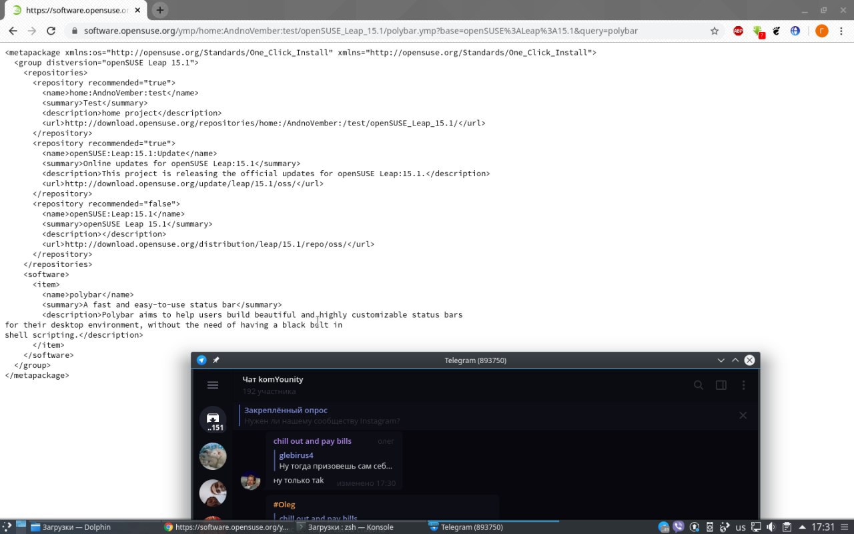Switch to Chrome taskbar entry

pyautogui.click(x=227, y=527)
